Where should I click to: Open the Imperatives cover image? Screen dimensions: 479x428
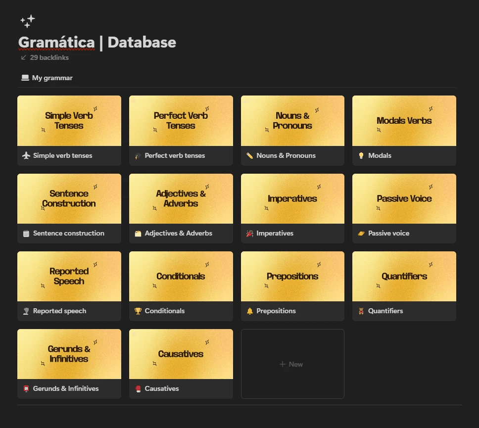292,198
